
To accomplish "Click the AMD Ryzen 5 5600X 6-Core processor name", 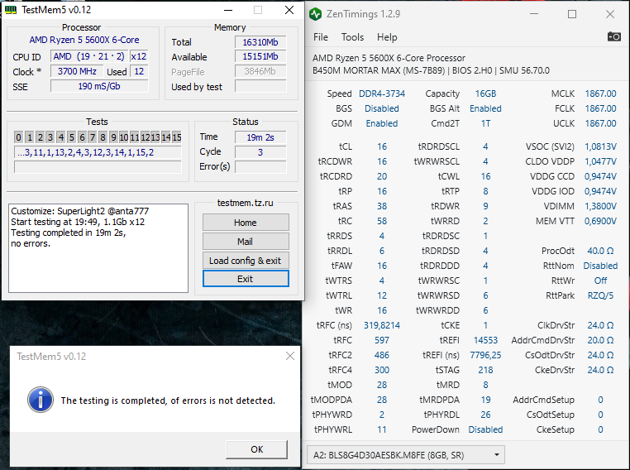I will [84, 40].
